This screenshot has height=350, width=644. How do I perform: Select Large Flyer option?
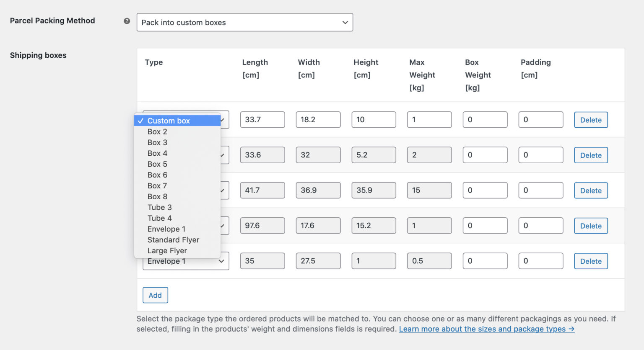(x=167, y=250)
